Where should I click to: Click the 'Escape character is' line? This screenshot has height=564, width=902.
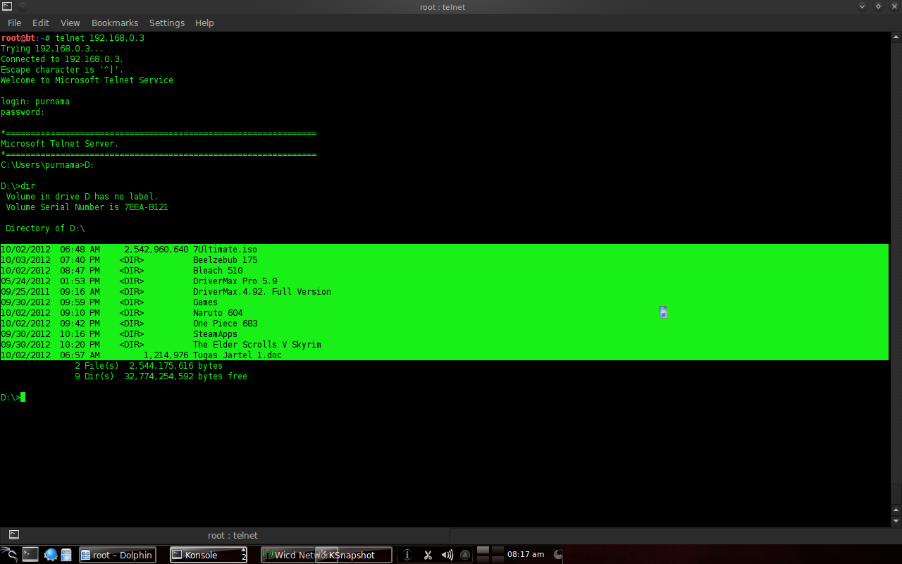[62, 70]
